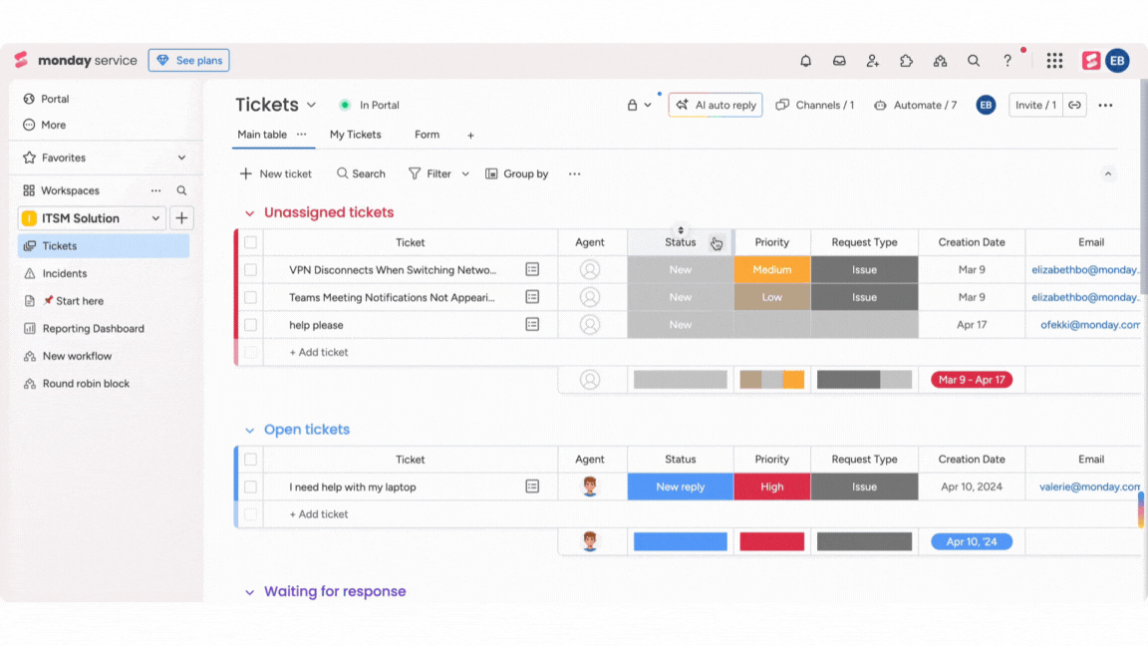Click Add ticket row under Unassigned tickets

[319, 352]
